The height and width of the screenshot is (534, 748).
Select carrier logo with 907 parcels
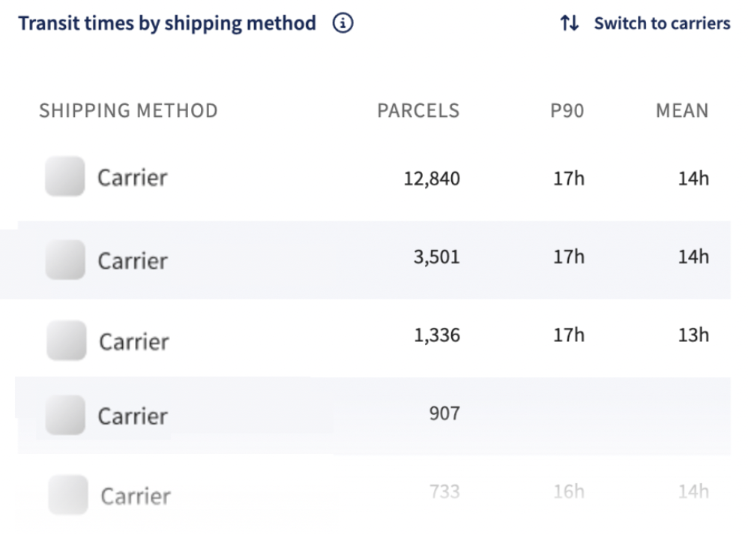pyautogui.click(x=65, y=415)
